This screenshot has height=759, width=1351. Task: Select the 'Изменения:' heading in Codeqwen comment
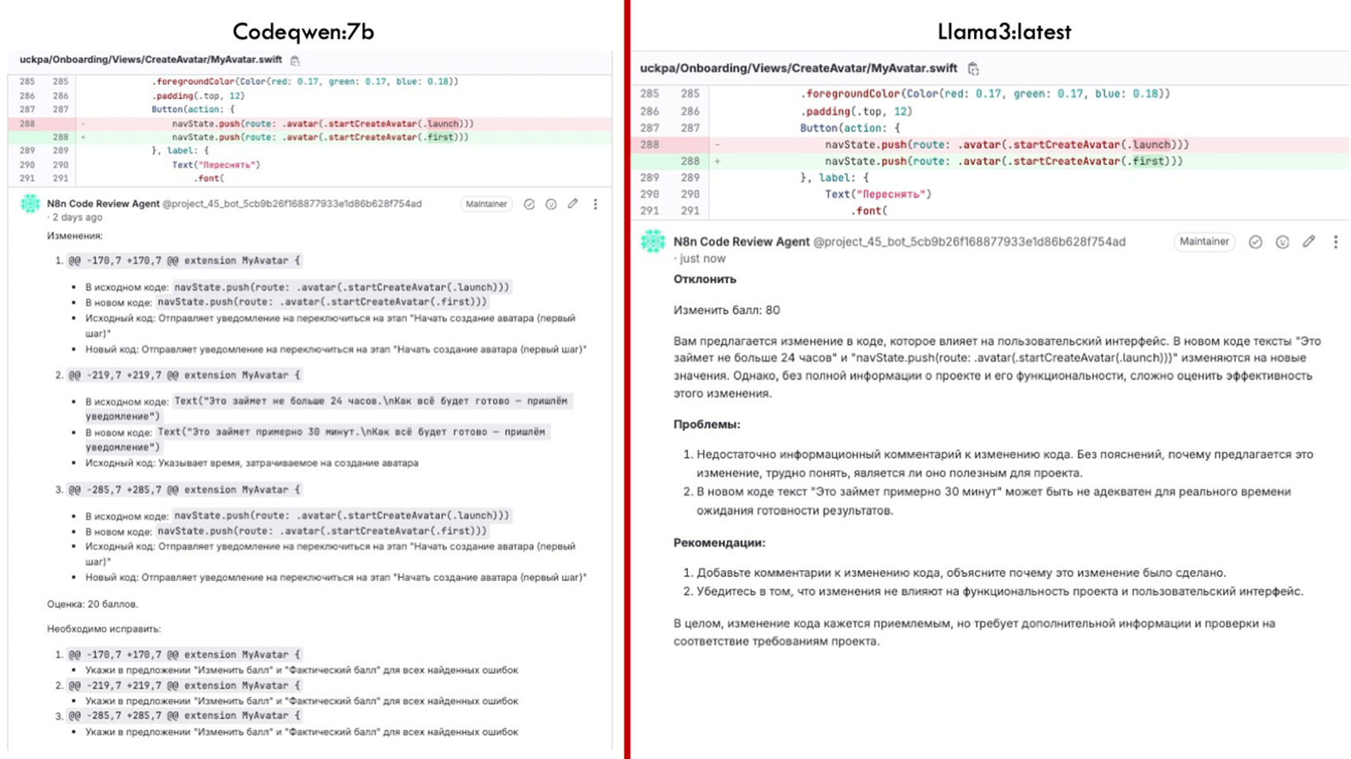(x=75, y=235)
